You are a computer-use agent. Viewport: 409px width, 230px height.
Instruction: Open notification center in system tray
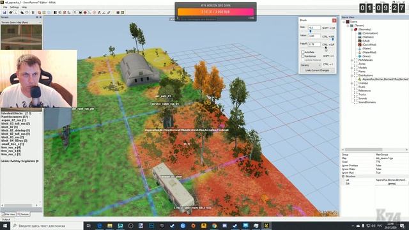click(403, 226)
